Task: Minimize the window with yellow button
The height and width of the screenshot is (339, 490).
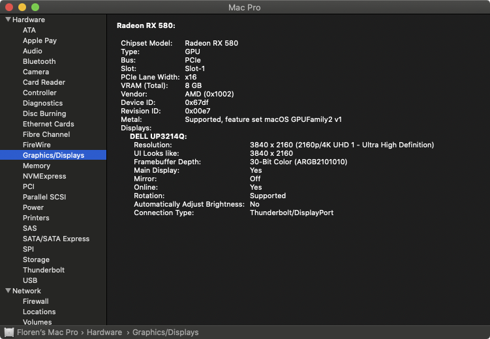Action: (22, 7)
